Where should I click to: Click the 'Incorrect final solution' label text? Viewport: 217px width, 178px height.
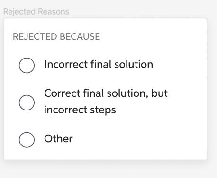(x=99, y=64)
